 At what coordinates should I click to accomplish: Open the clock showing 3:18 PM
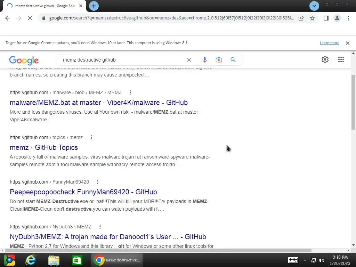coord(340,260)
